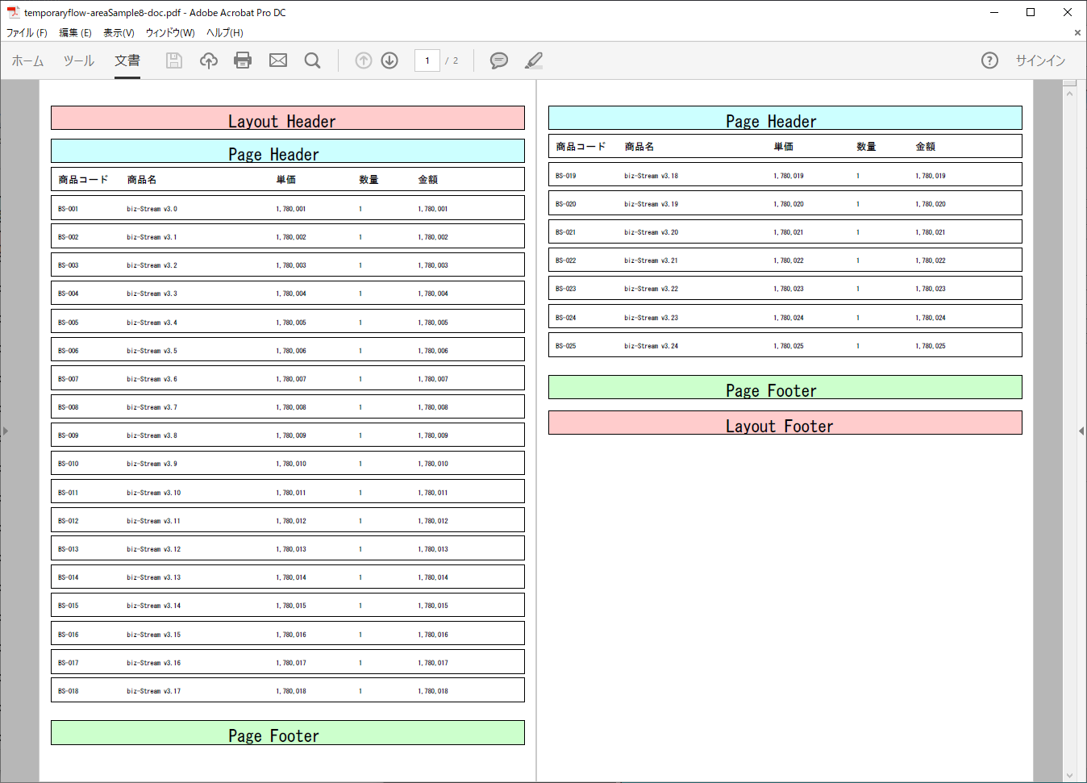Screen dimensions: 1087x783
Task: Send file by email envelope icon
Action: [x=278, y=60]
